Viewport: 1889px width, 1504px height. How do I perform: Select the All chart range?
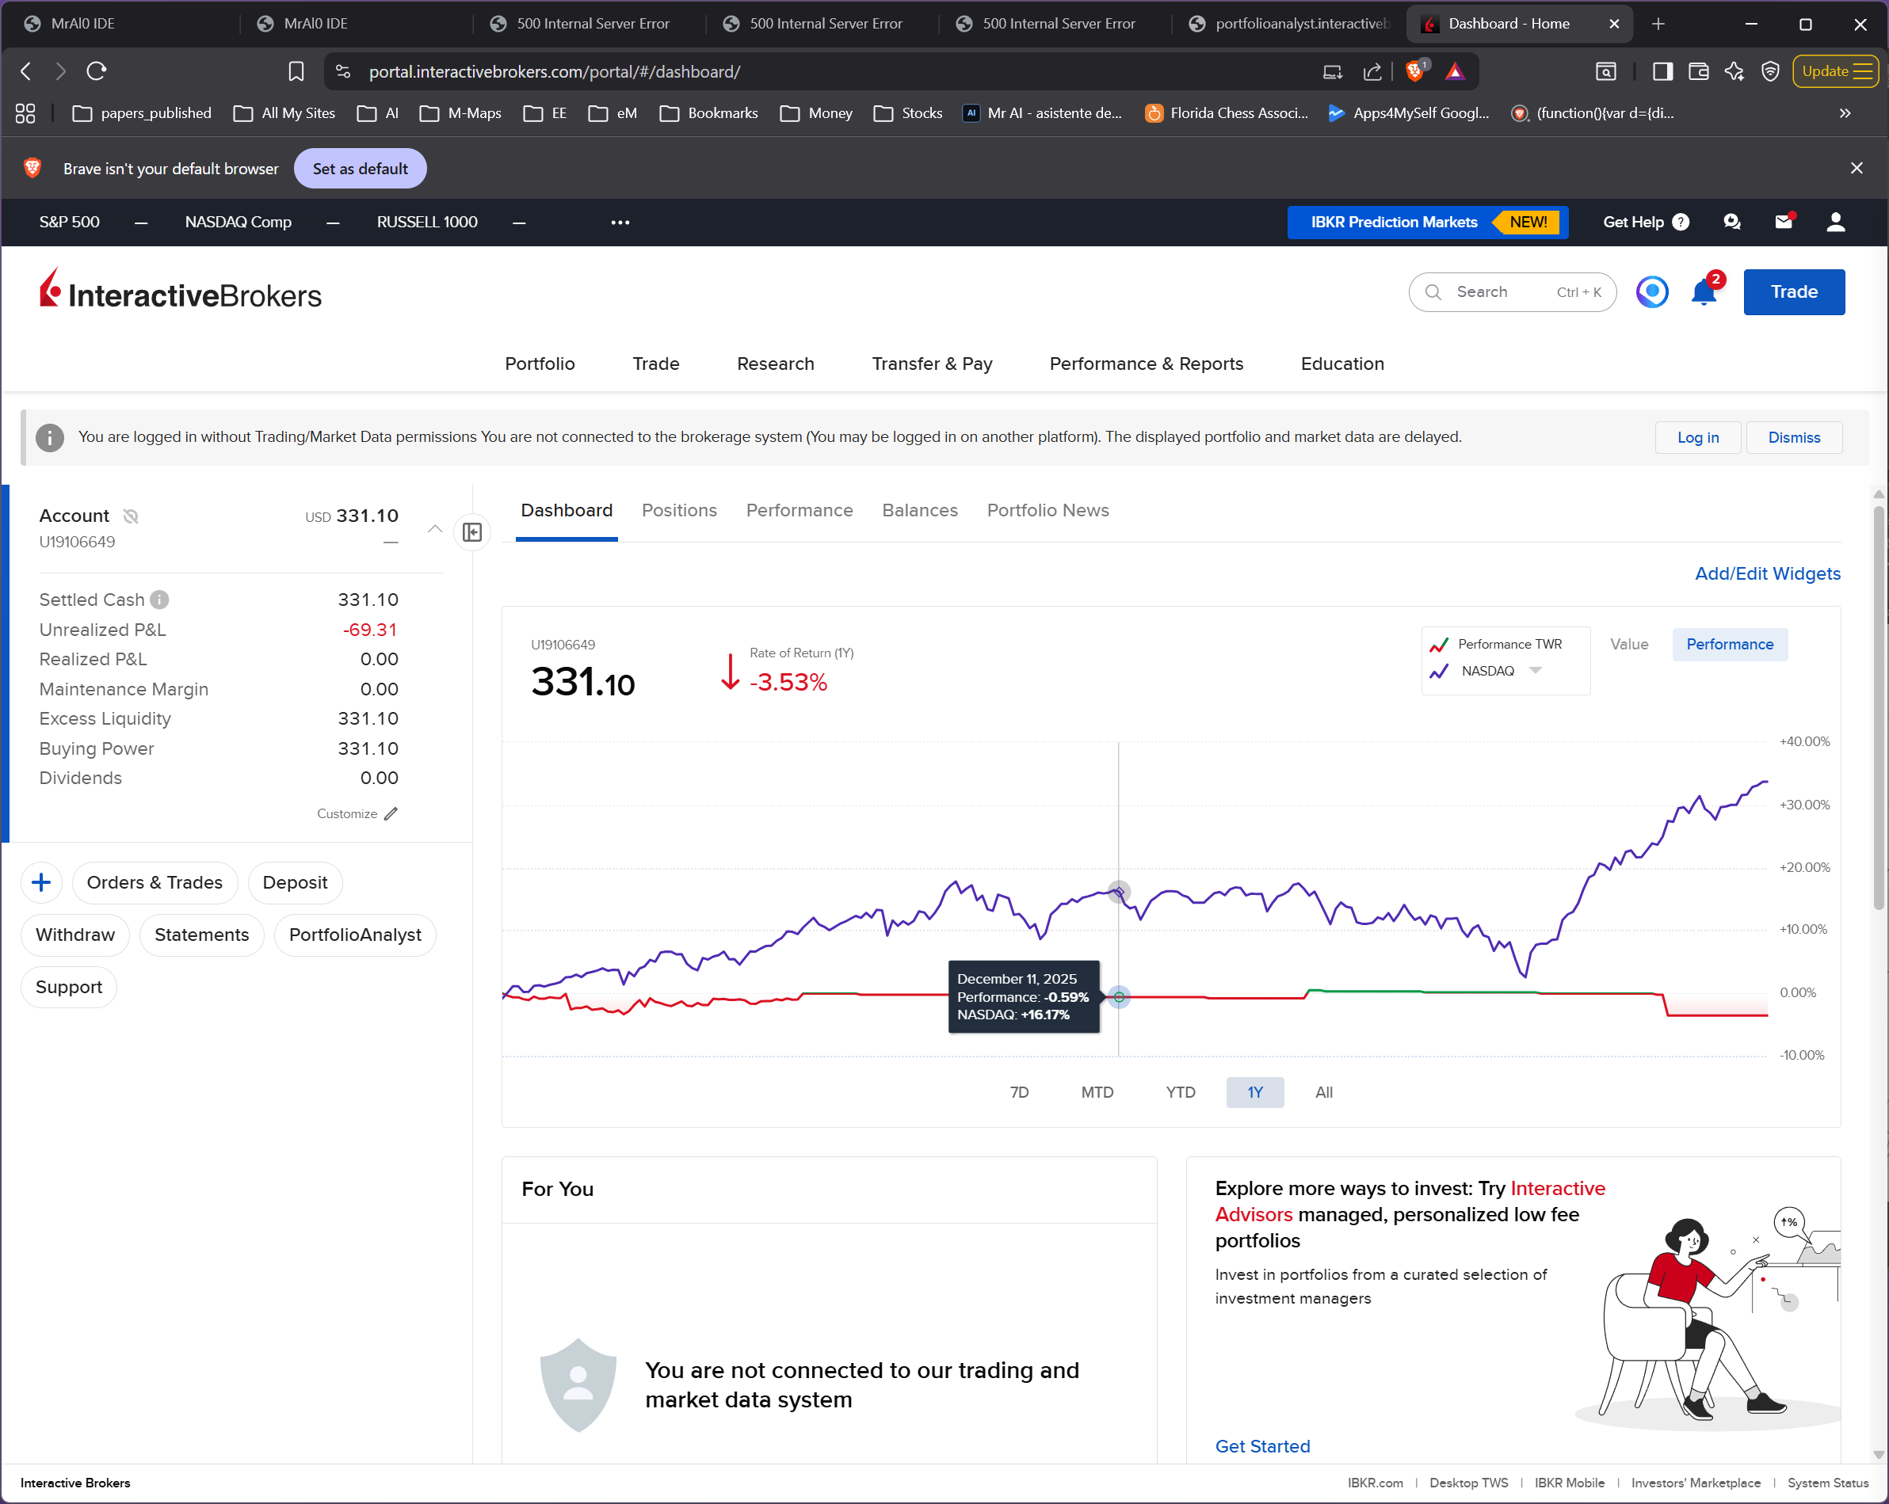pos(1324,1092)
